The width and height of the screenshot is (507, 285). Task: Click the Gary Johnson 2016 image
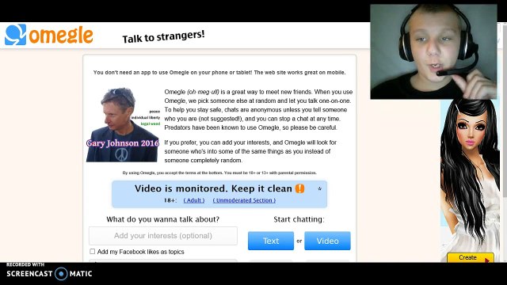click(x=123, y=125)
